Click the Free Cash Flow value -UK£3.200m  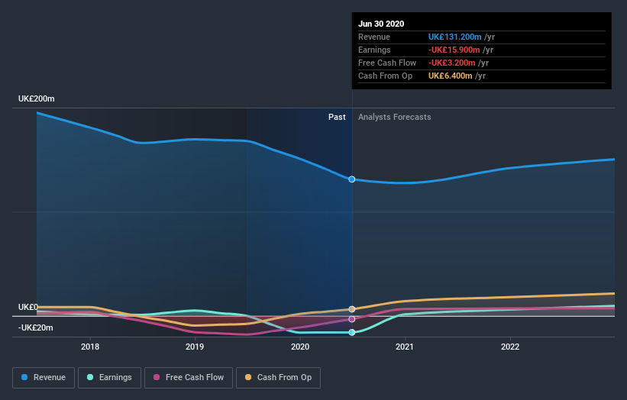pyautogui.click(x=452, y=63)
